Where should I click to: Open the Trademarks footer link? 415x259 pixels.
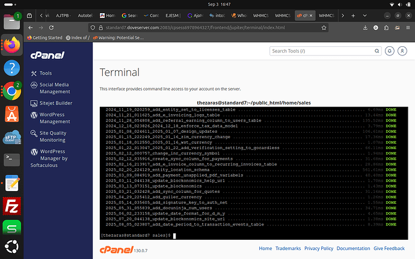coord(288,248)
